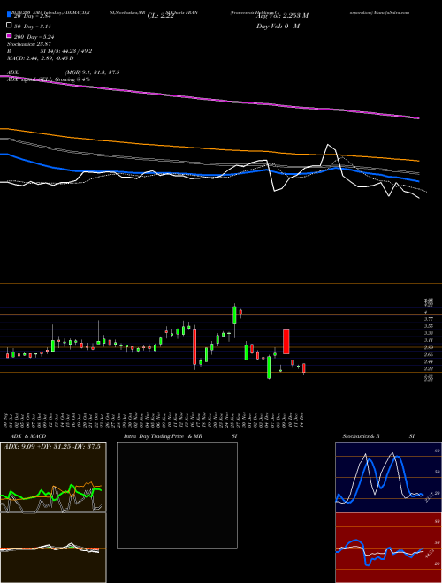The height and width of the screenshot is (583, 442).
Task: Click the magenta 200 Day moving average line
Action: [209, 99]
